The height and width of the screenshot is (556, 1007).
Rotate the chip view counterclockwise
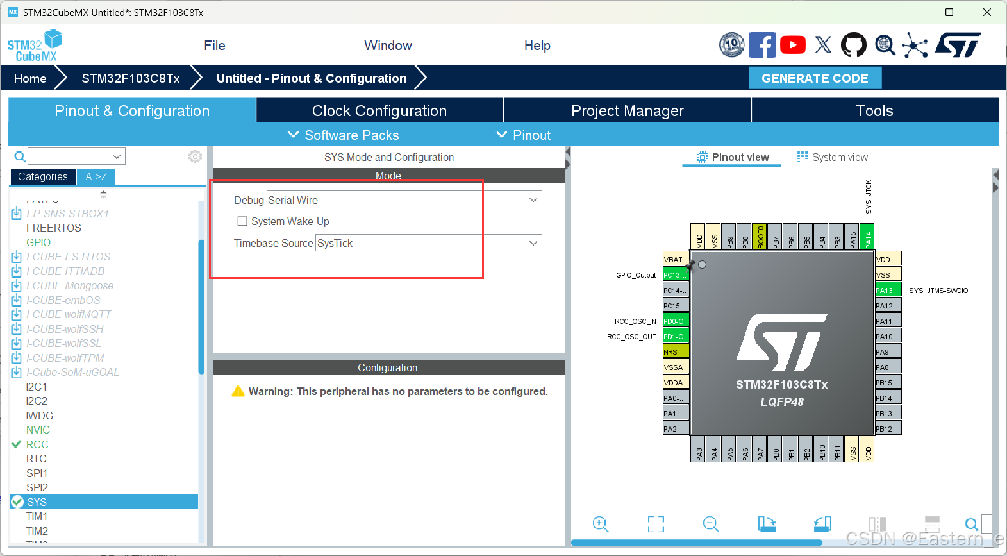(x=822, y=524)
